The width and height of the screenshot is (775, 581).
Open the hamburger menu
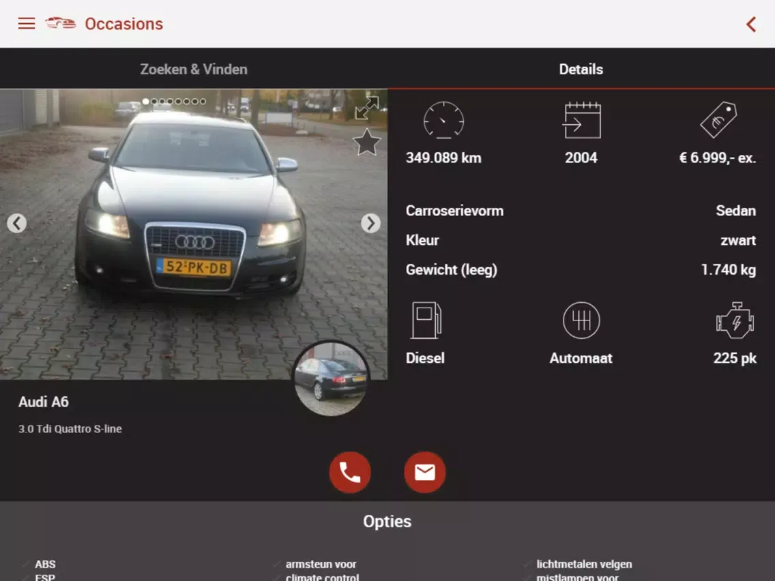pyautogui.click(x=26, y=24)
